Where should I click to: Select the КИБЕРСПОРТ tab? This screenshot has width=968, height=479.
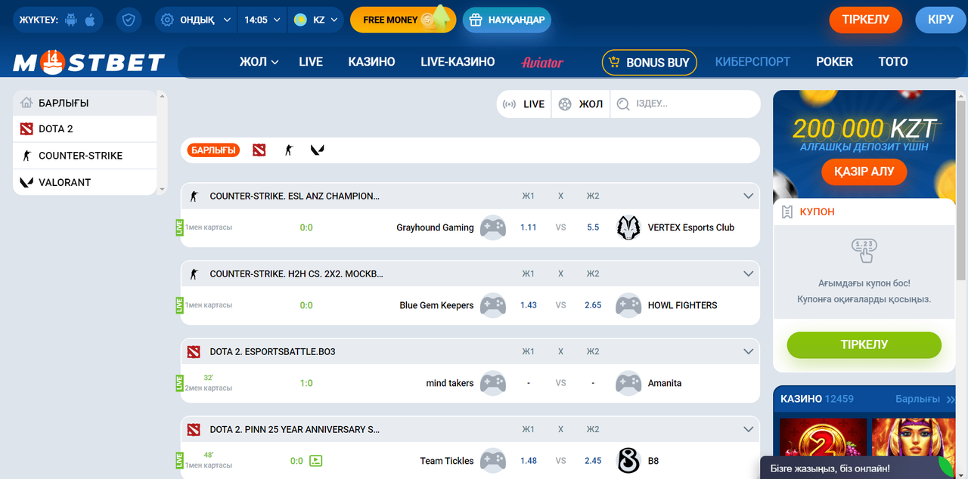752,62
